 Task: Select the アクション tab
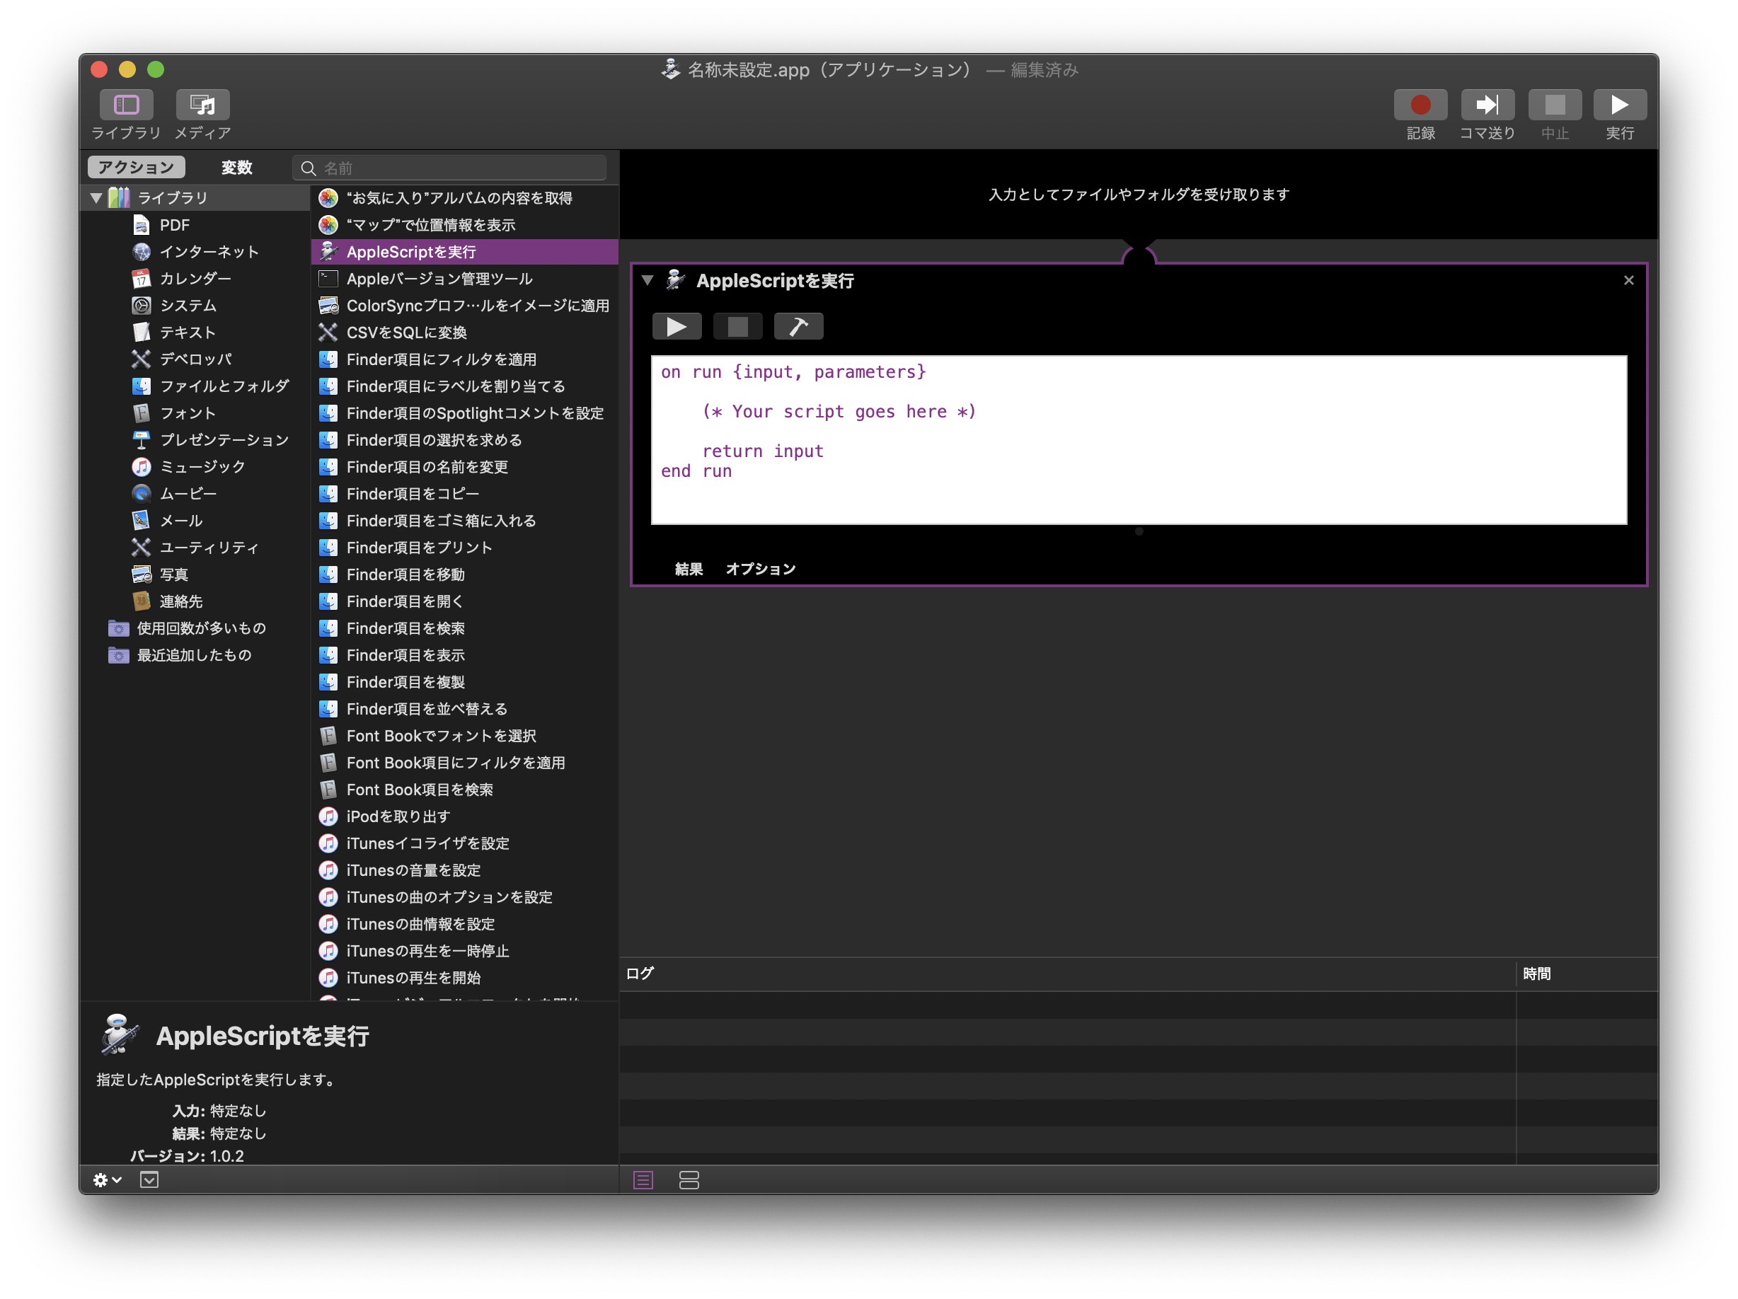pos(136,167)
